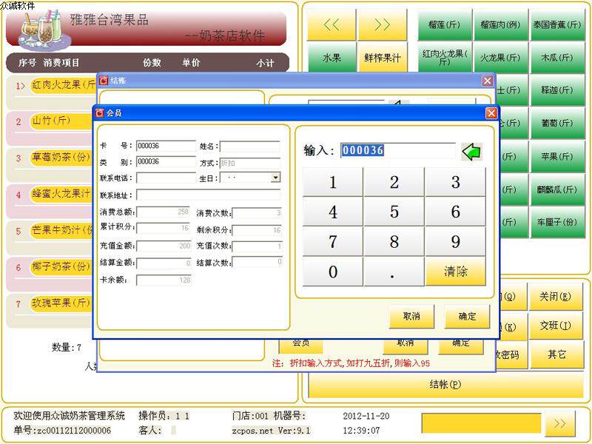Click the 单号 order number text
The image size is (592, 444).
[62, 431]
